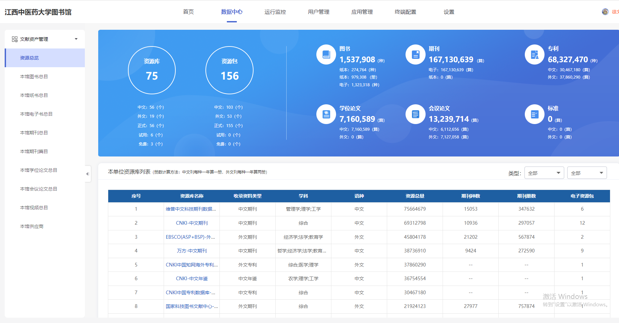Open the first 类型 dropdown

click(544, 173)
